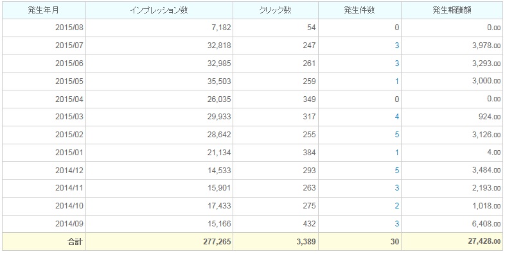Open the 2014/12 row's 発生件数 link
The height and width of the screenshot is (254, 505).
click(x=397, y=171)
